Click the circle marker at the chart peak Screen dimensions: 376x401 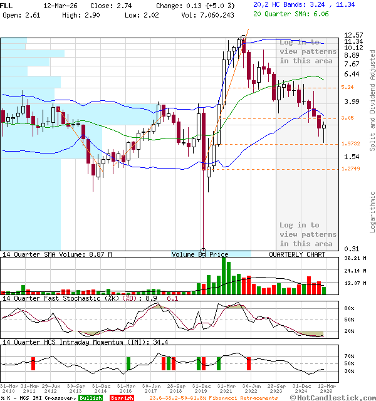click(x=243, y=38)
